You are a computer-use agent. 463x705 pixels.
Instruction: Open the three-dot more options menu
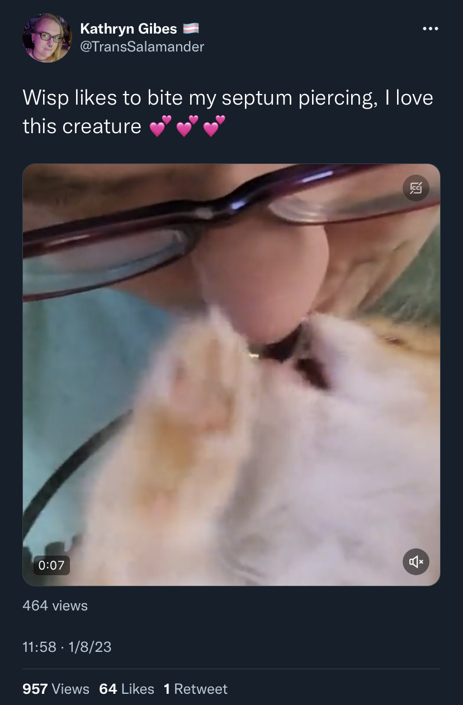pyautogui.click(x=429, y=29)
